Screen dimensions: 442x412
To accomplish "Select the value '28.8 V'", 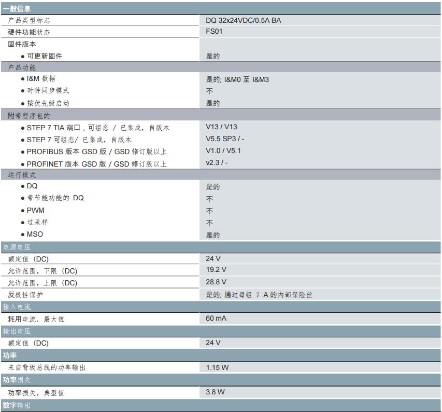I will pos(216,282).
